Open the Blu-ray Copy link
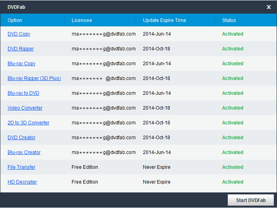The height and width of the screenshot is (208, 277). coord(21,64)
